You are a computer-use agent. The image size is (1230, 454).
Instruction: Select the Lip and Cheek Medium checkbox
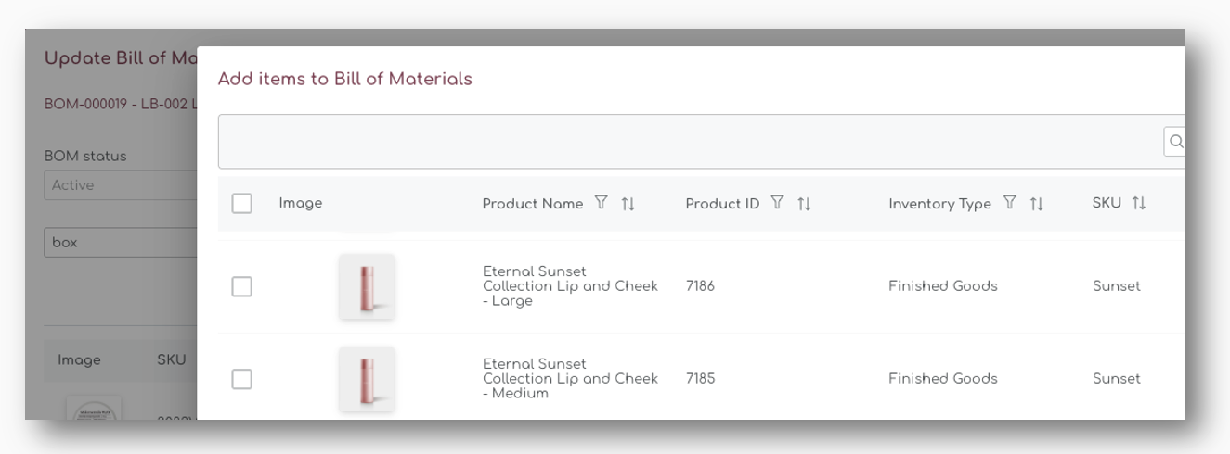(x=241, y=379)
